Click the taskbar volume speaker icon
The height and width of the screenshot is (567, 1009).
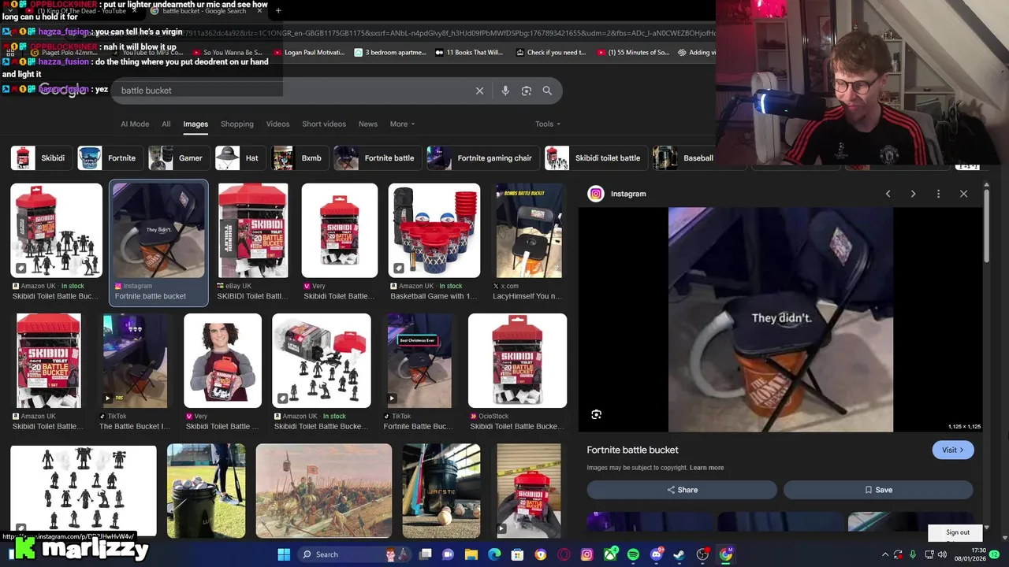coord(942,555)
